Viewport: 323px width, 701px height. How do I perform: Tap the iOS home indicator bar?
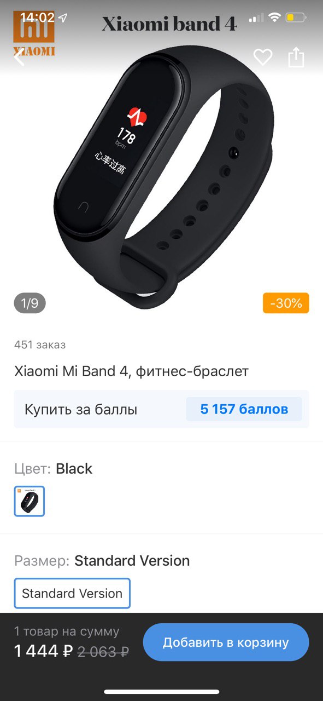[x=161, y=692]
